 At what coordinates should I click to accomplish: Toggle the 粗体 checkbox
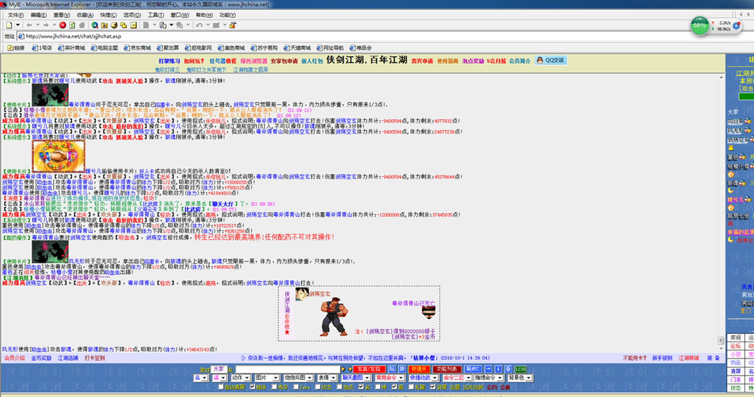pyautogui.click(x=252, y=387)
